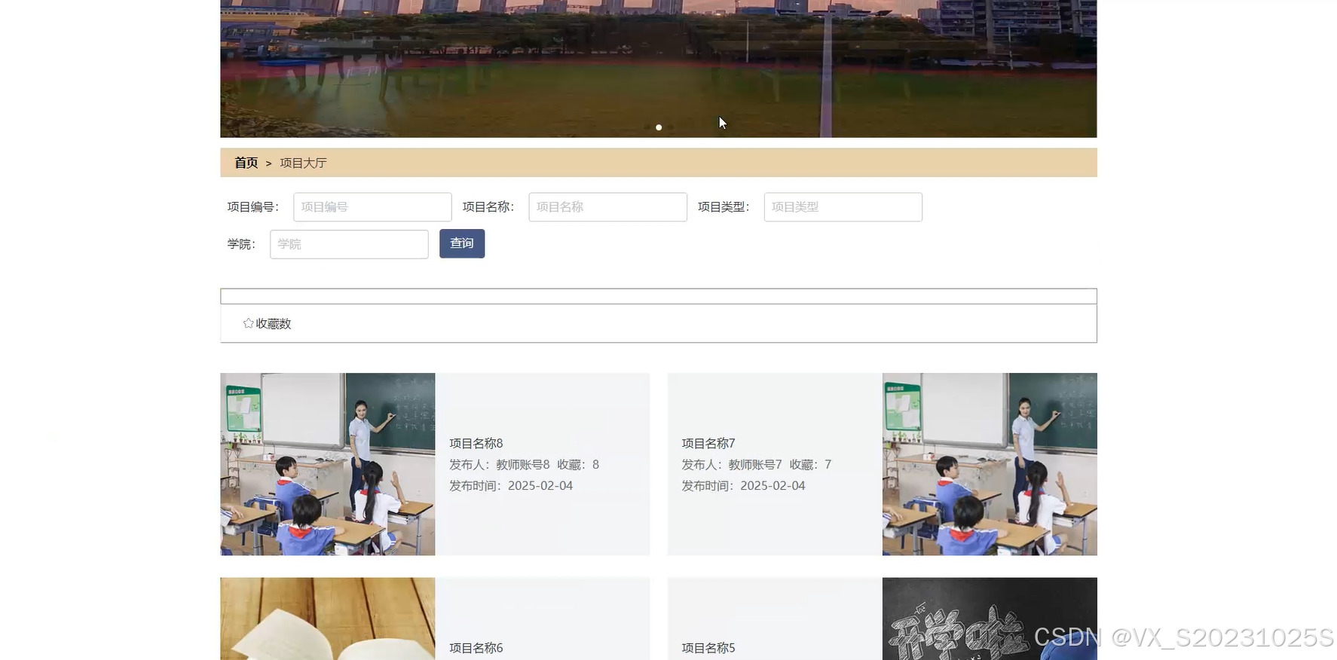Click 收藏：7 count text
Screen dimensions: 1337x660
810,464
